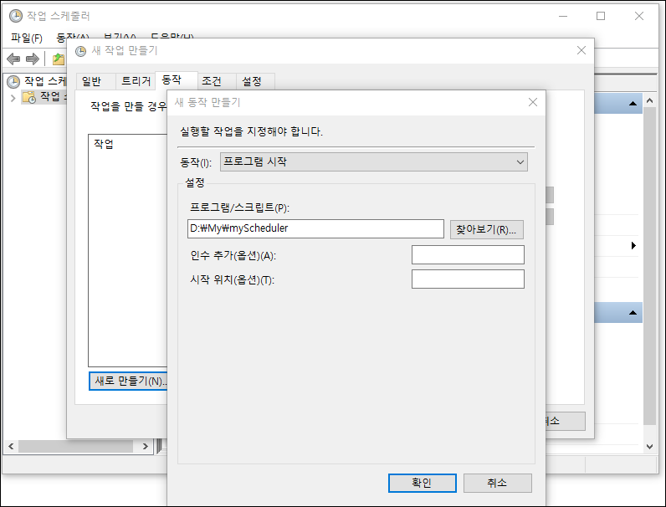Select the 작업 스케줄러 root clock icon in tree
This screenshot has height=507, width=666.
[13, 81]
